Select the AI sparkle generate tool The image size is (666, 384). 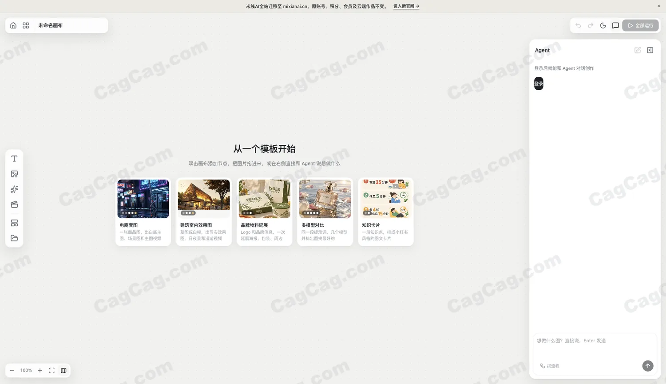pos(14,189)
